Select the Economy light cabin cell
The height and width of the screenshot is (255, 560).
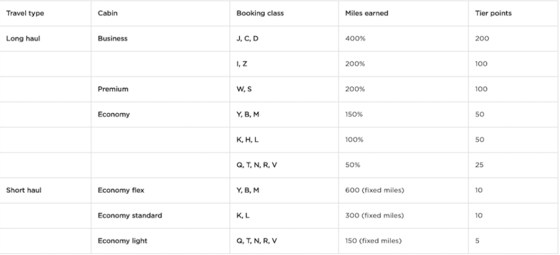[121, 241]
